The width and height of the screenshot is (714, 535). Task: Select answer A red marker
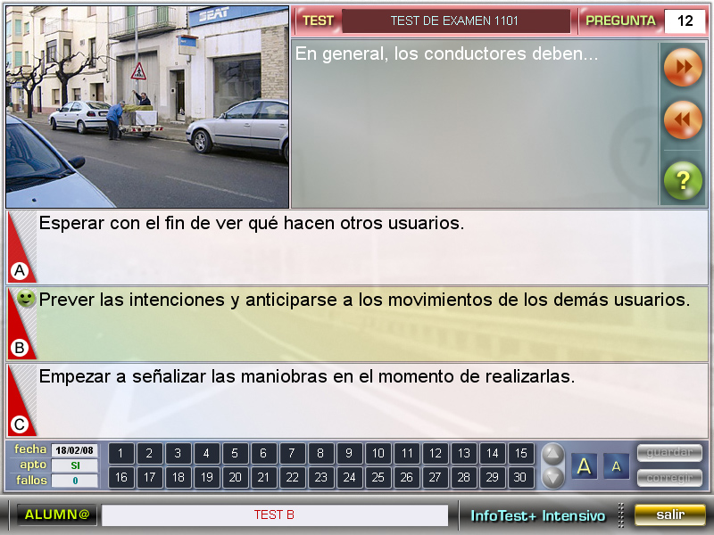20,270
